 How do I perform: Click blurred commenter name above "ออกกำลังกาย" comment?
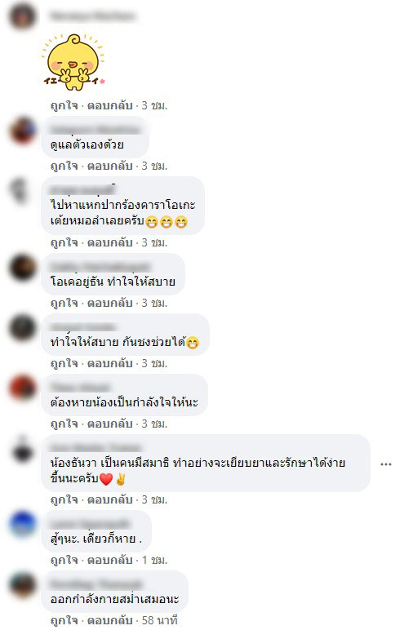[x=95, y=583]
